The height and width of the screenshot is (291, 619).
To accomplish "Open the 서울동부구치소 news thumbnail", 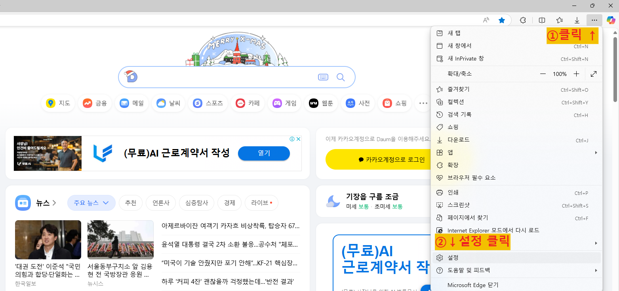I will tap(120, 240).
